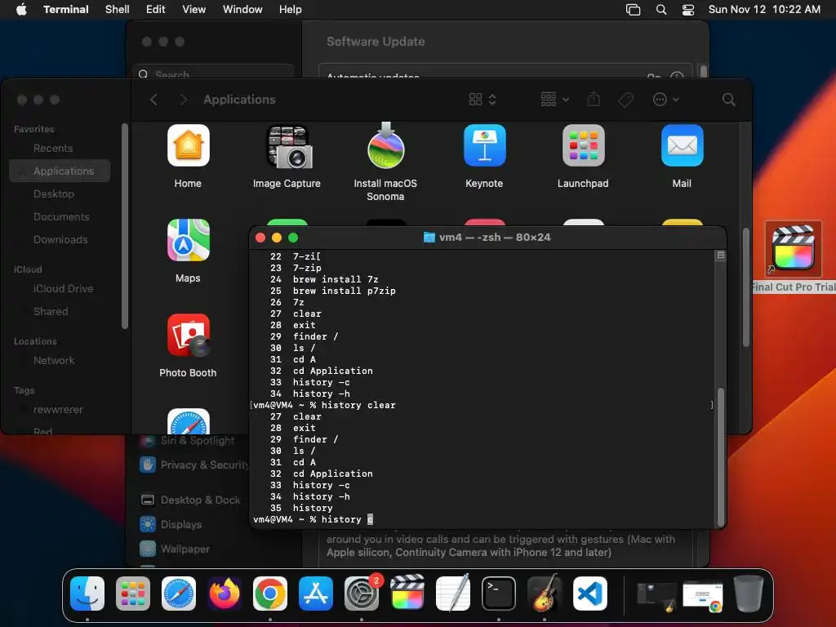Select Applications in Finder sidebar
Viewport: 836px width, 627px height.
coord(60,171)
